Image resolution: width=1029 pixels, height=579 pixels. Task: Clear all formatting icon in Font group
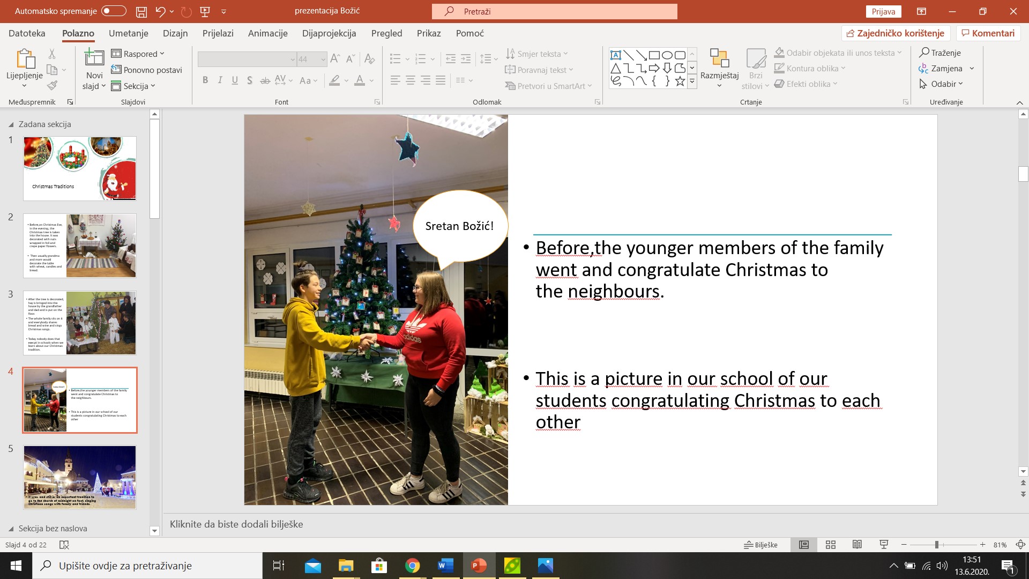pos(369,58)
